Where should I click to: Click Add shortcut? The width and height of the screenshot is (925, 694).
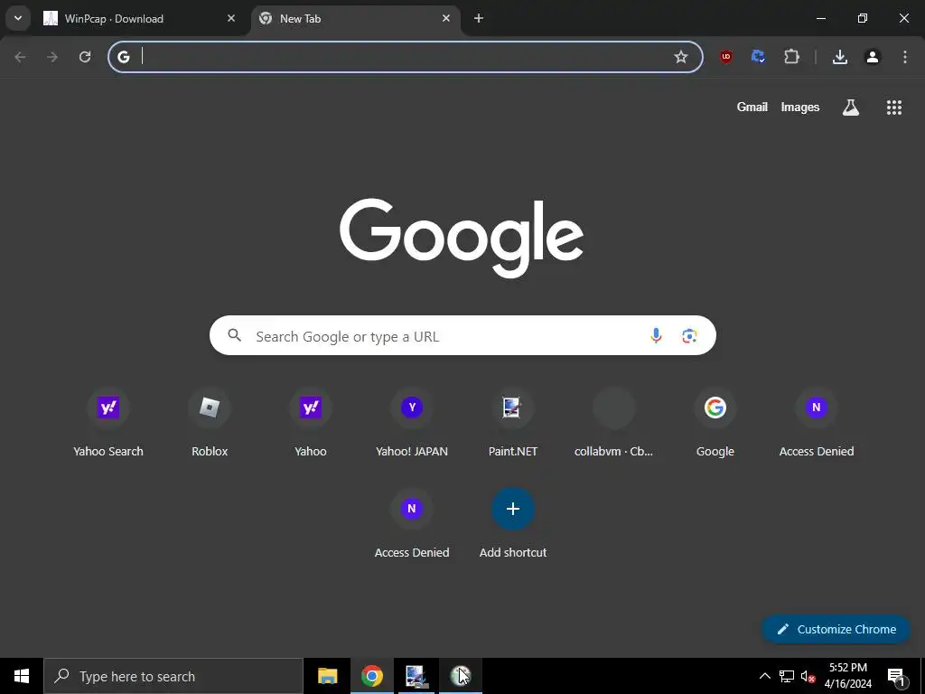(513, 524)
